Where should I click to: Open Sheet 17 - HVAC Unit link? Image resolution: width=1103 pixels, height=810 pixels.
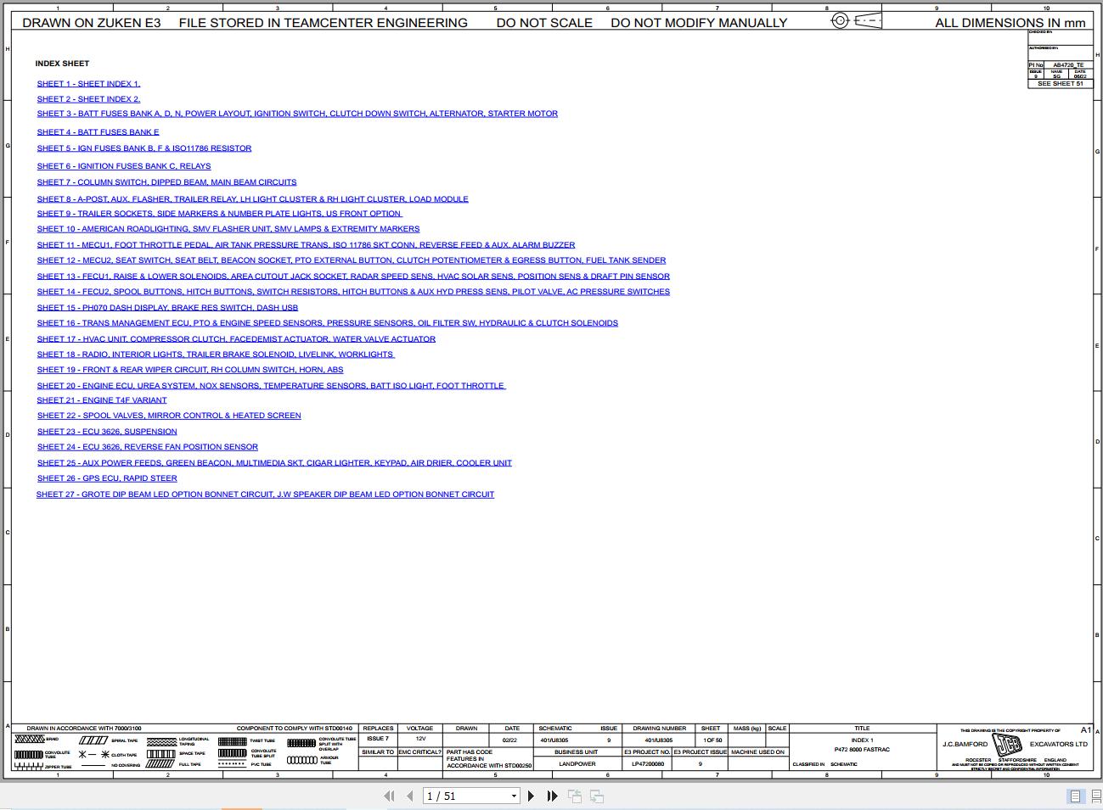pyautogui.click(x=236, y=339)
